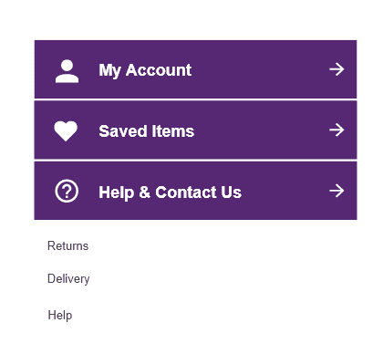Select the Help & Contact Us text
Screen dimensions: 383x354
pyautogui.click(x=170, y=193)
